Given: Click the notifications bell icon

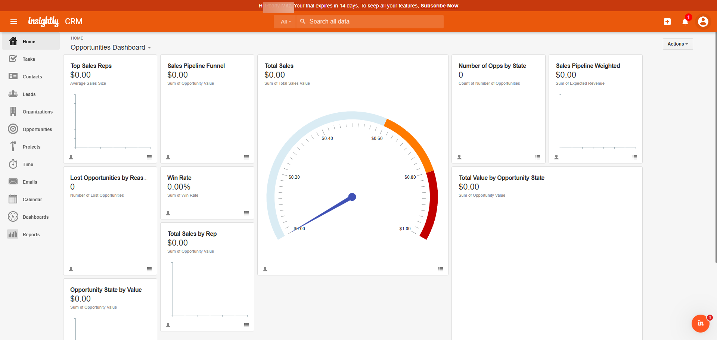Looking at the screenshot, I should pyautogui.click(x=685, y=22).
